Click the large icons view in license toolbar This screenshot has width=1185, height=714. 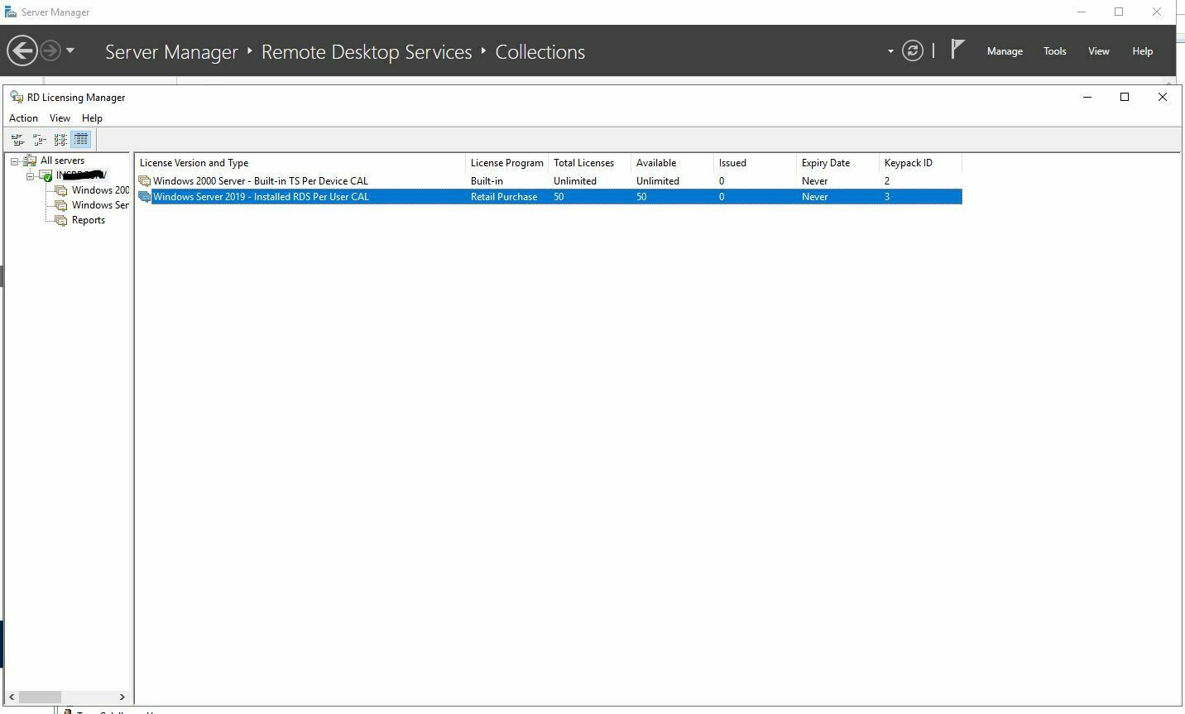coord(17,139)
